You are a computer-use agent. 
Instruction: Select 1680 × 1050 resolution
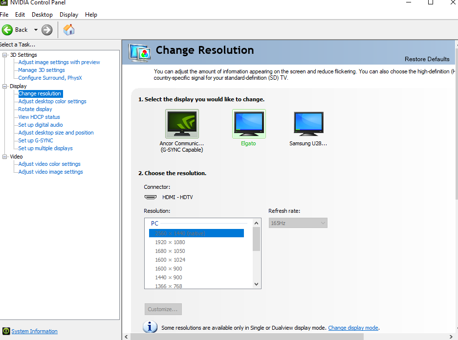pos(170,251)
